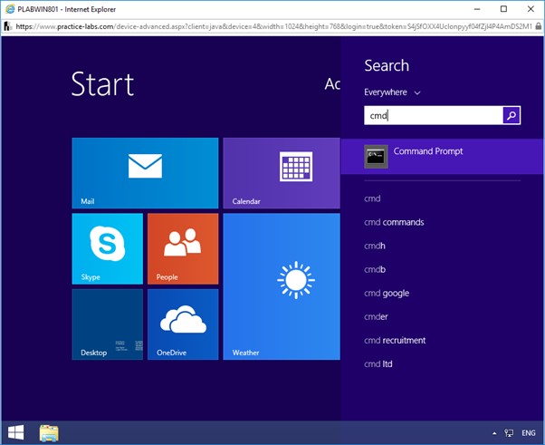Maximize the Internet Explorer window
This screenshot has width=545, height=445.
point(503,9)
